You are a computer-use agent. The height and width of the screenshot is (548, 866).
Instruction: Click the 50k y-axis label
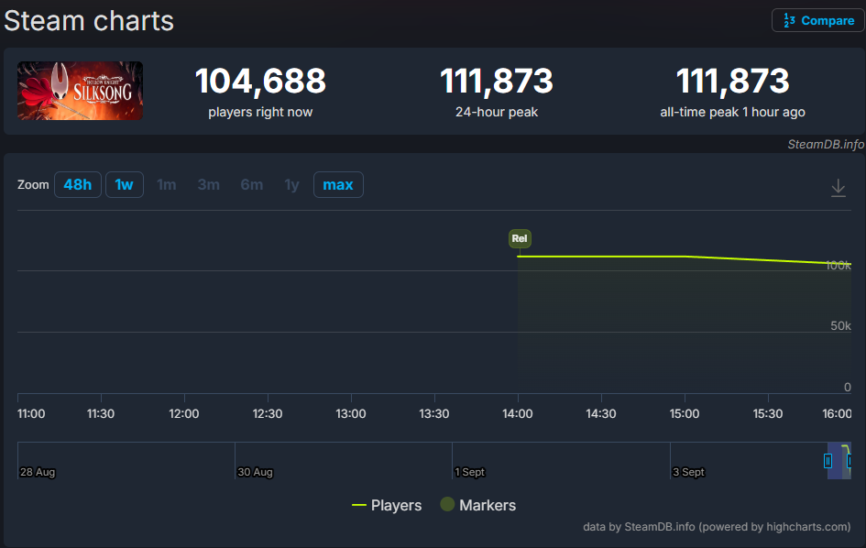840,326
